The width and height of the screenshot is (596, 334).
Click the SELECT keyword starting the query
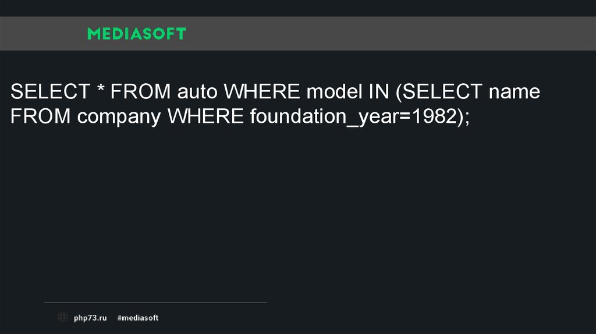pyautogui.click(x=50, y=92)
